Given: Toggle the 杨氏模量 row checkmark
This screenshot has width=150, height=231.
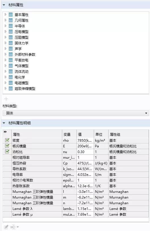Looking at the screenshot, I should [x=7, y=146].
